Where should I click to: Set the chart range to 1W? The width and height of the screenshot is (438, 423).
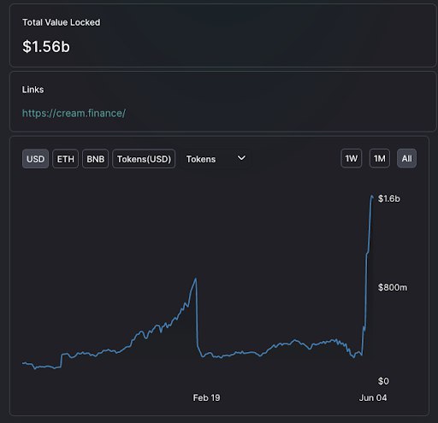coord(352,158)
